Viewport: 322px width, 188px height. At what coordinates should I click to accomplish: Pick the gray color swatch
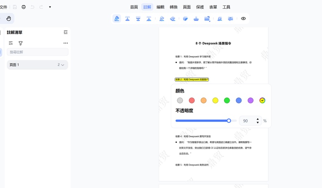180,100
